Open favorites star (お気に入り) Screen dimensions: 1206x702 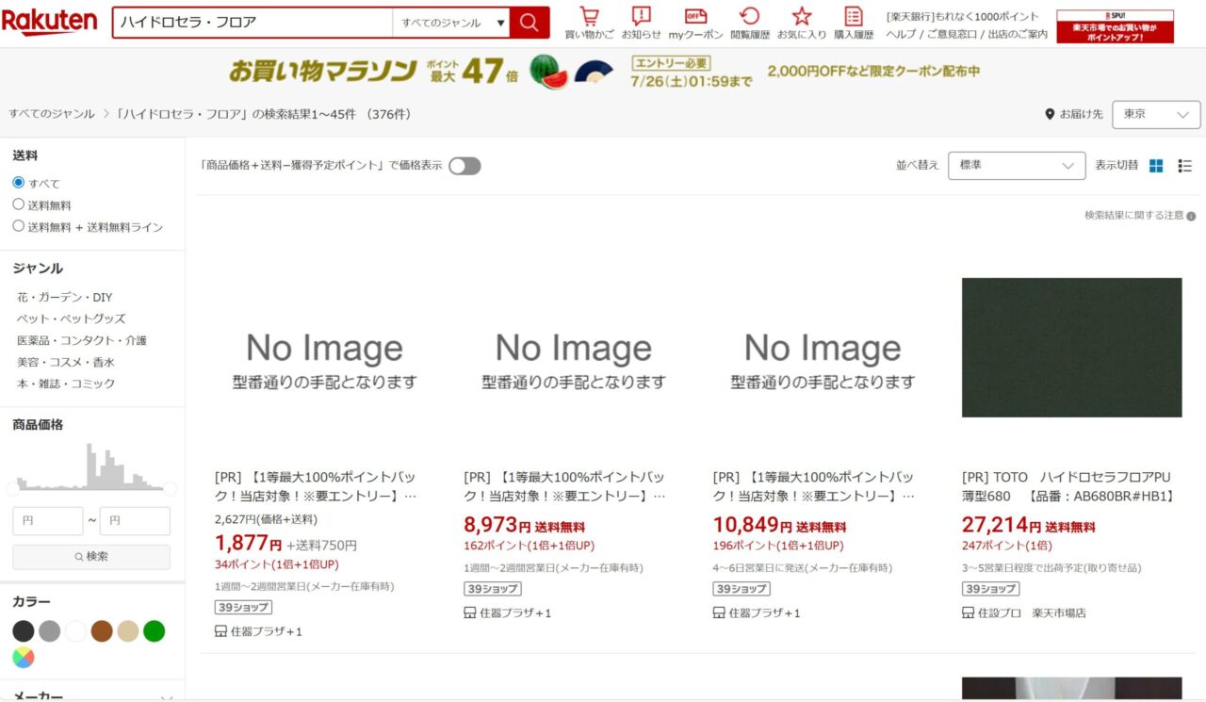[802, 24]
